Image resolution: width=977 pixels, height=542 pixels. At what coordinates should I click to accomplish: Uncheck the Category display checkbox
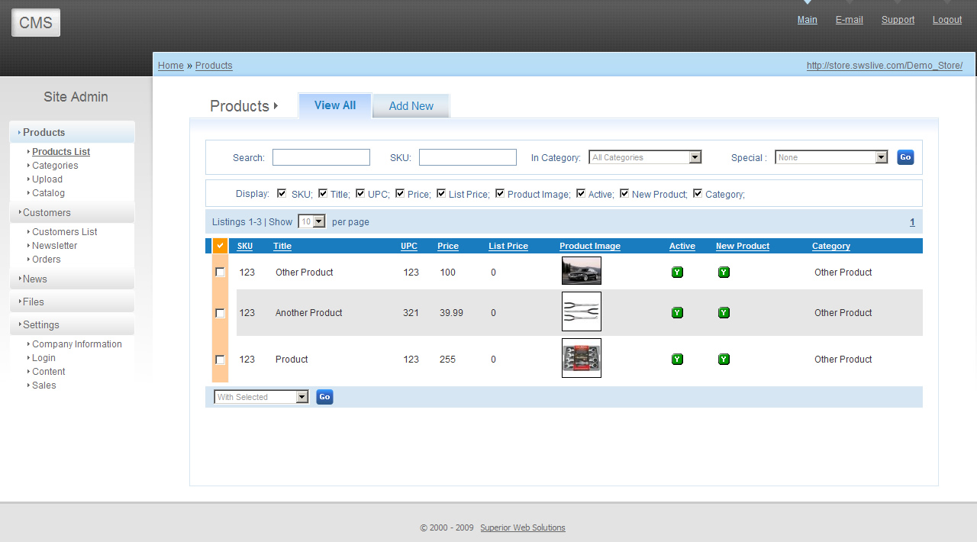pos(698,194)
